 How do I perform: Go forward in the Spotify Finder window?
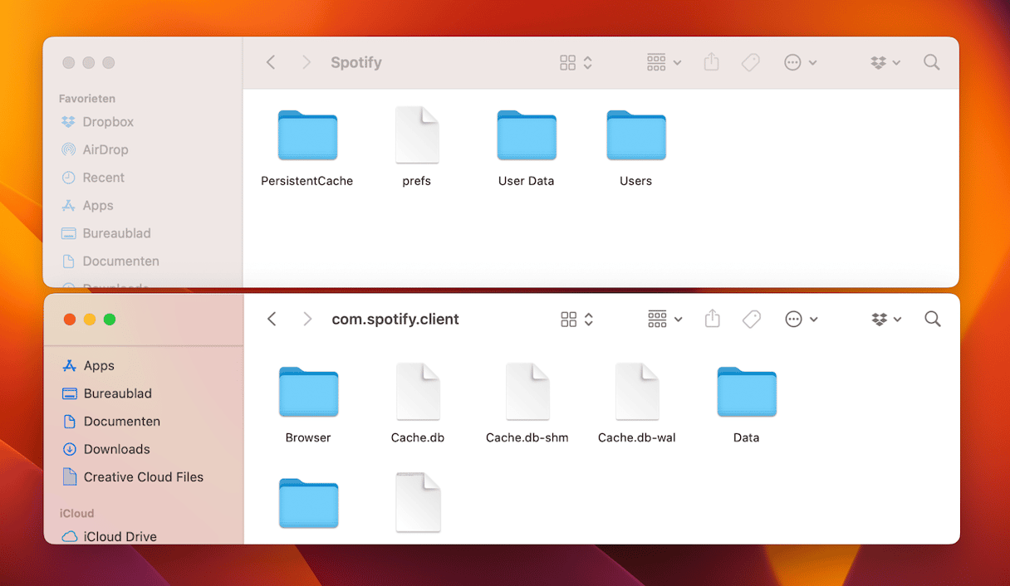(x=306, y=62)
